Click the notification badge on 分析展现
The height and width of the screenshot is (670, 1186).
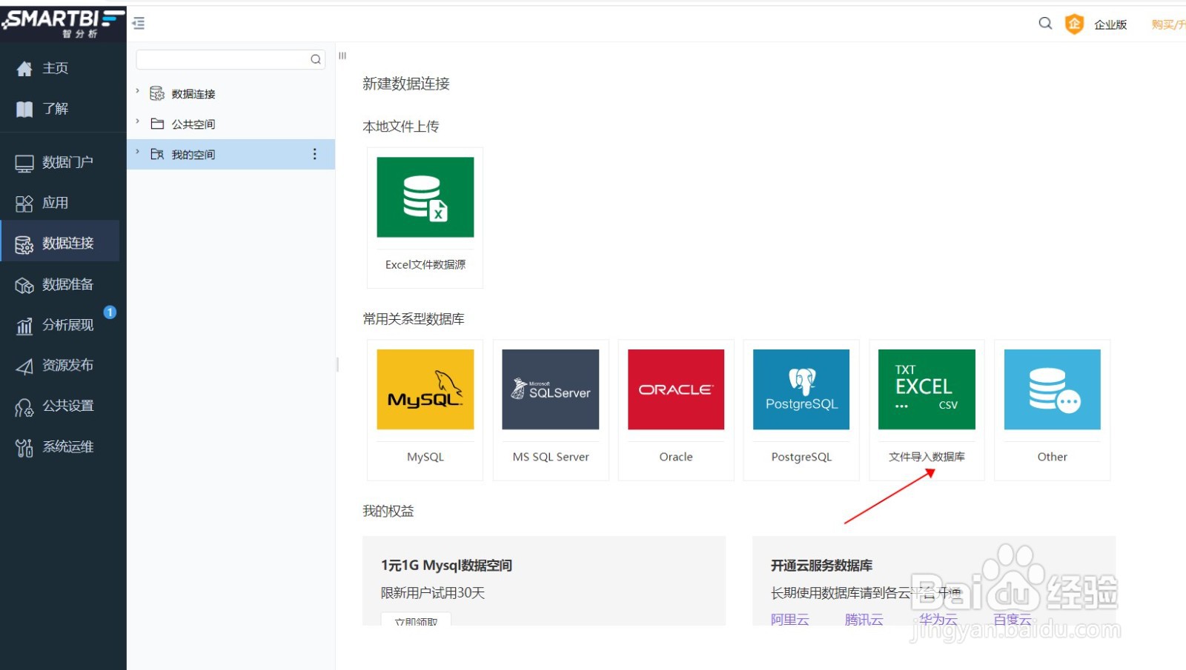click(x=110, y=312)
